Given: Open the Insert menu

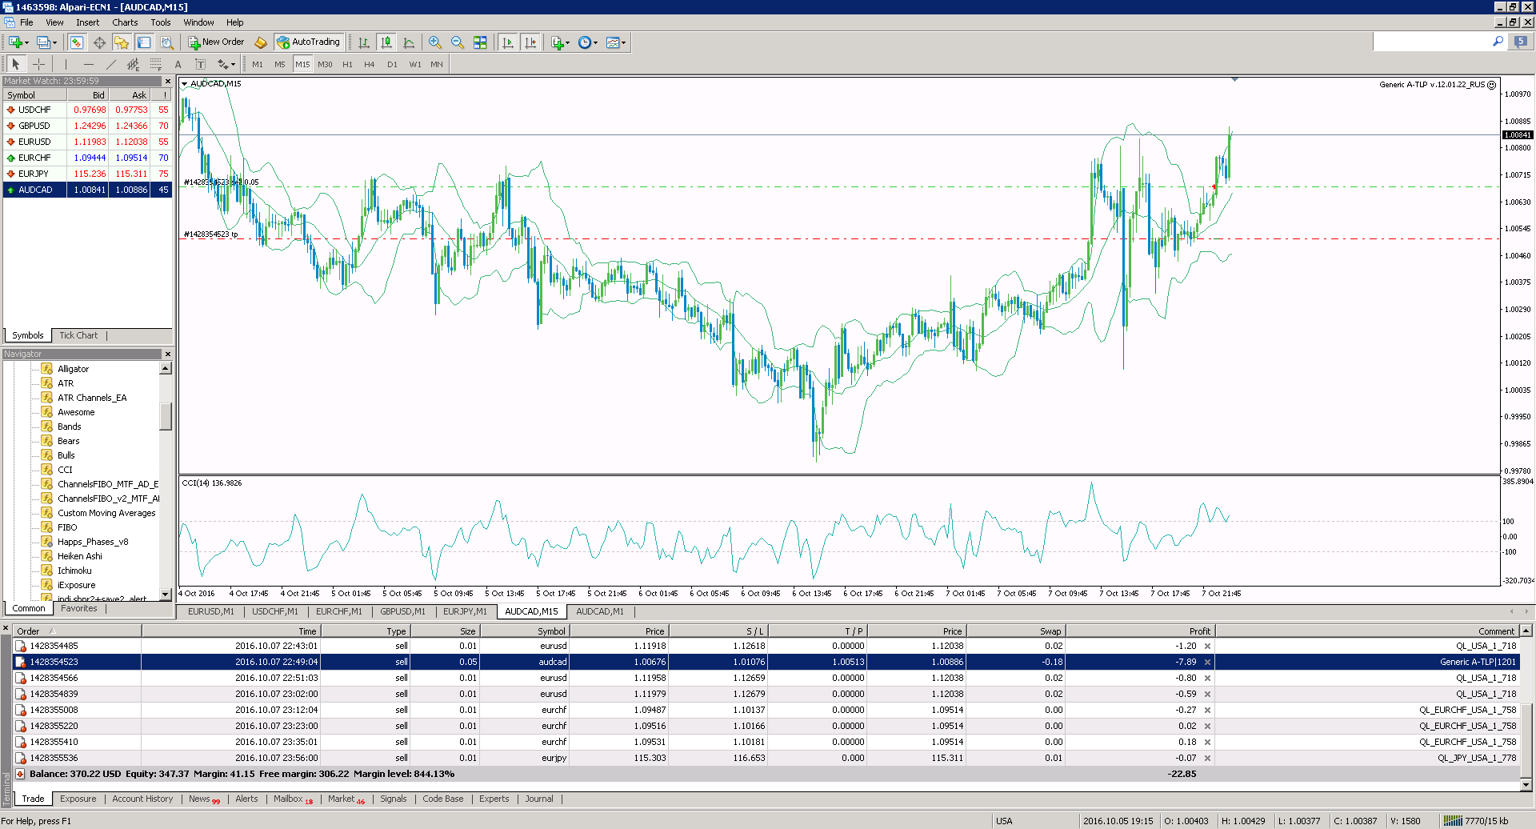Looking at the screenshot, I should (x=88, y=22).
